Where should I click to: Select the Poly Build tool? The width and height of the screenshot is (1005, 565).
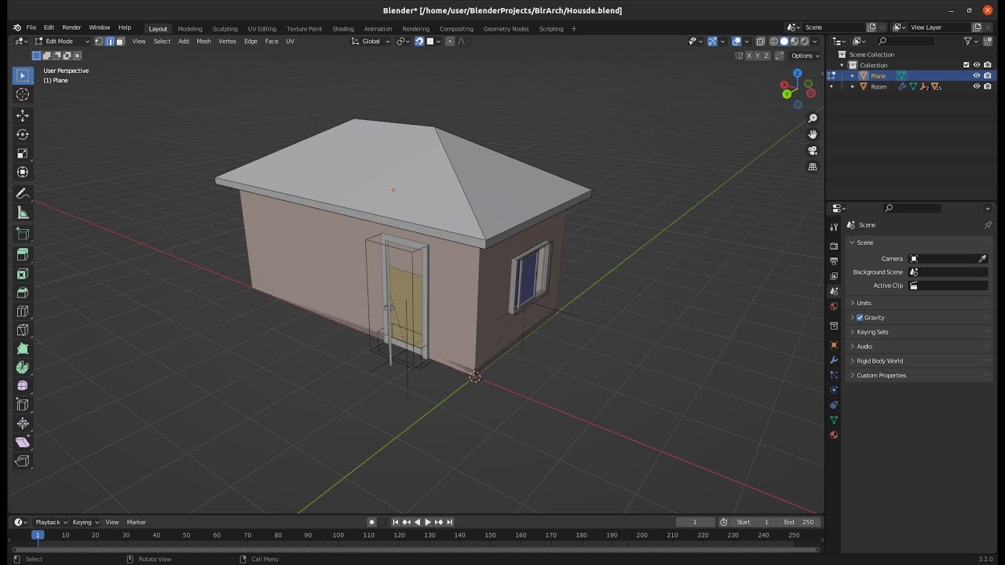(x=23, y=348)
